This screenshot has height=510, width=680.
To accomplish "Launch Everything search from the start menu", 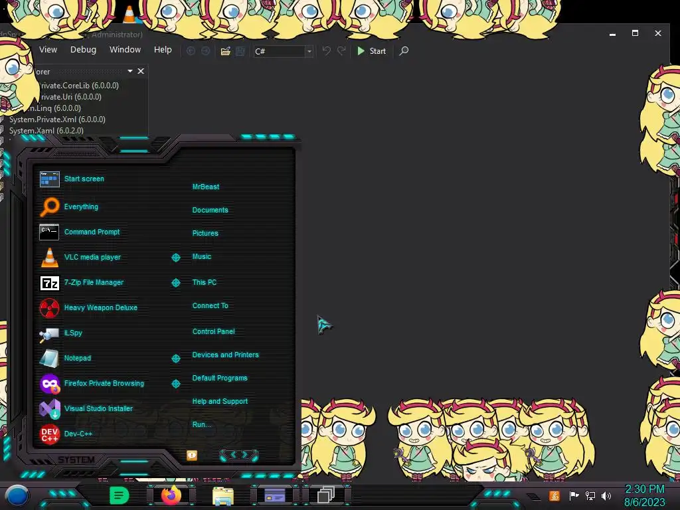I will pyautogui.click(x=80, y=207).
